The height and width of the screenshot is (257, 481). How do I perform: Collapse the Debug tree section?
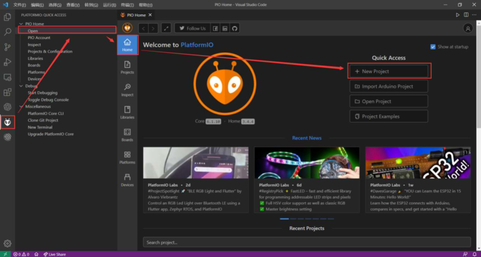pyautogui.click(x=22, y=86)
